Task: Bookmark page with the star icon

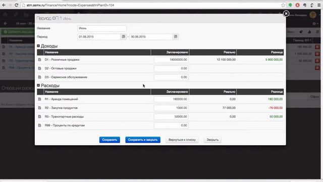Action: (x=283, y=5)
